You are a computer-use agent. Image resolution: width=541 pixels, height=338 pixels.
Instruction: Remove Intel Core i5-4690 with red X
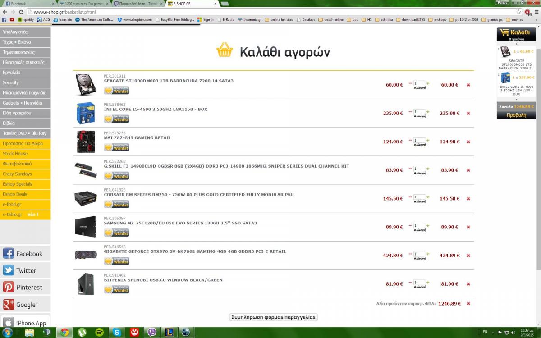click(x=468, y=113)
